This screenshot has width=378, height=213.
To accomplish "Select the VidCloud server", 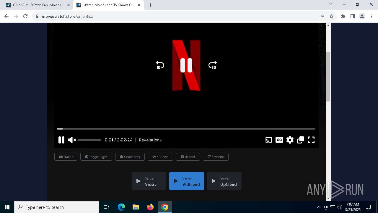I will click(x=187, y=181).
